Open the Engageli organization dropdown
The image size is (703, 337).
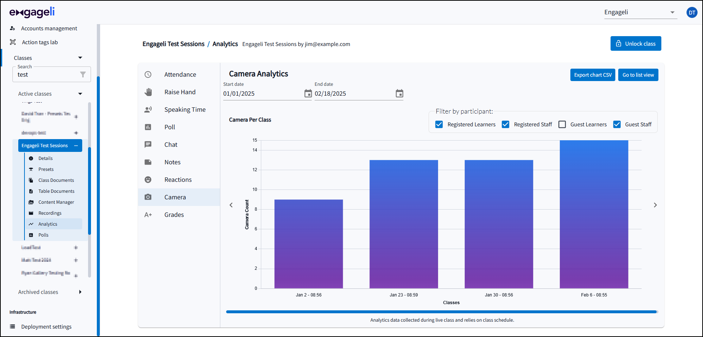click(x=641, y=12)
